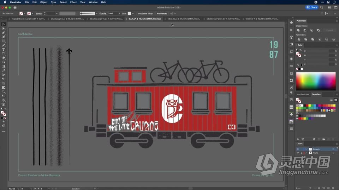Viewport: 339px width, 190px height.
Task: Apply Minus Back pathfinder
Action: [x=333, y=39]
